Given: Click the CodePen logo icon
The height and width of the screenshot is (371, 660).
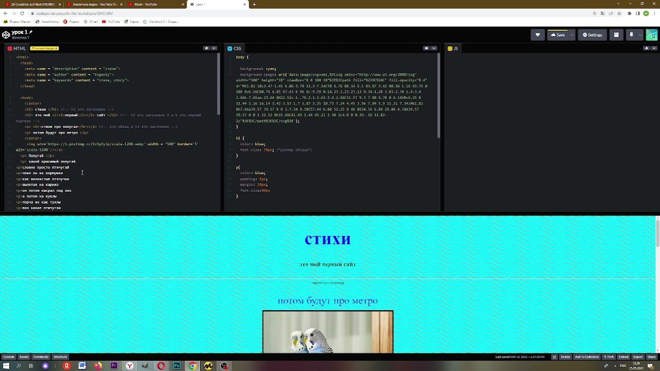Looking at the screenshot, I should click(6, 35).
